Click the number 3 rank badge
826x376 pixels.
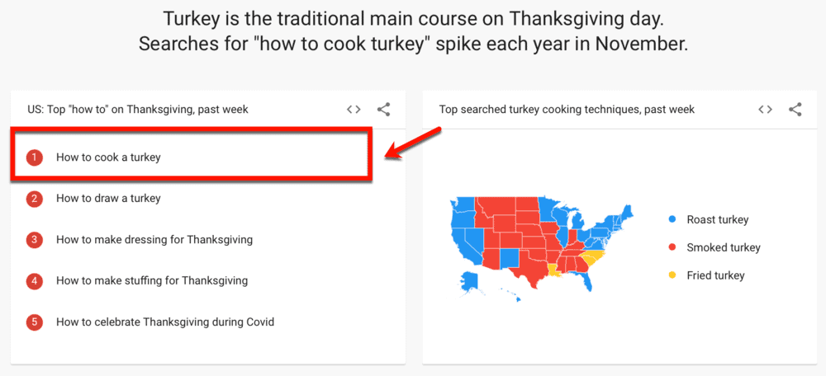[34, 239]
